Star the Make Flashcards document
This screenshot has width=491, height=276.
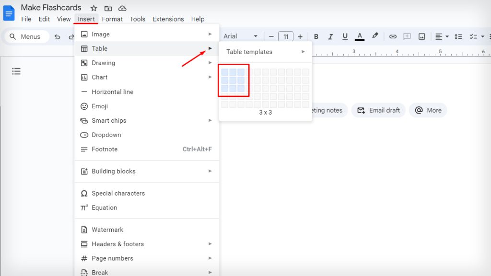point(94,8)
